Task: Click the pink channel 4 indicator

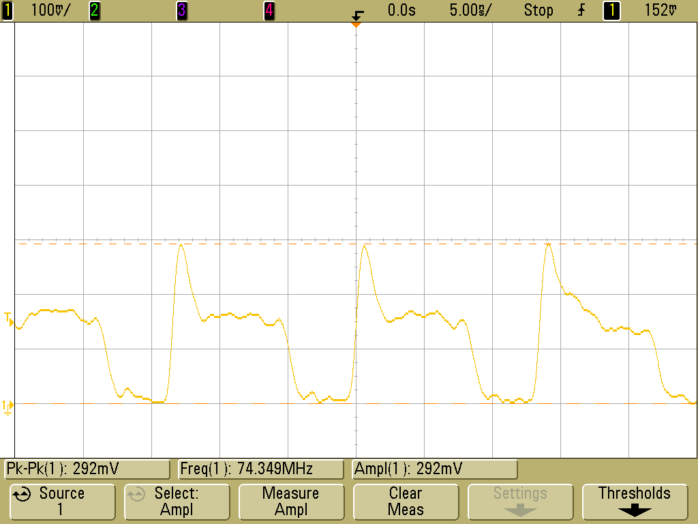Action: [269, 10]
